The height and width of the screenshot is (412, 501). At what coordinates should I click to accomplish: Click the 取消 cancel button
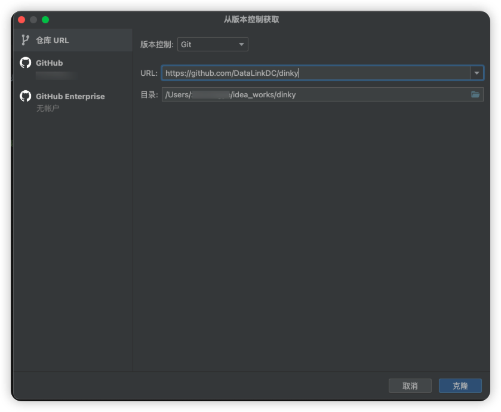[410, 386]
